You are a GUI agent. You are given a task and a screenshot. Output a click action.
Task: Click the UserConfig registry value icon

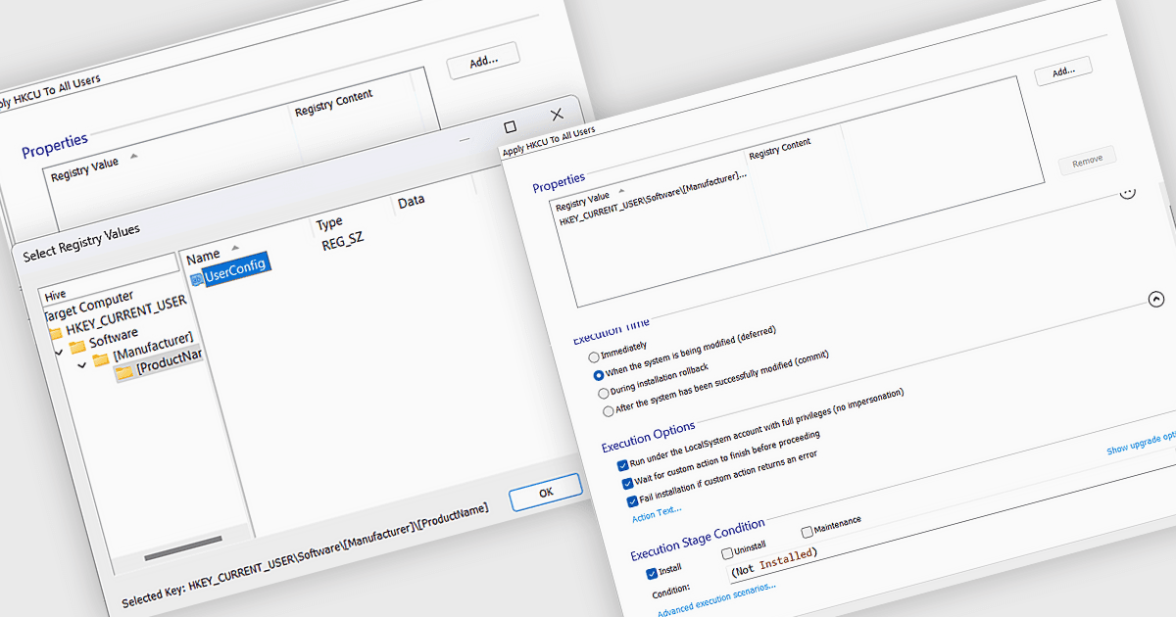coord(196,279)
